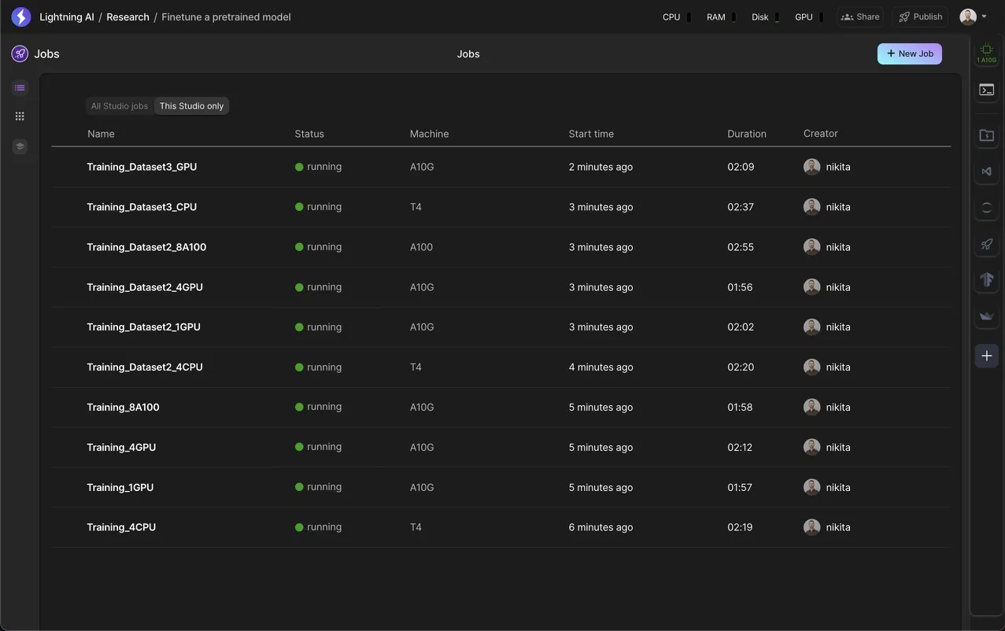Click the plus add-app icon in right sidebar

(x=986, y=356)
